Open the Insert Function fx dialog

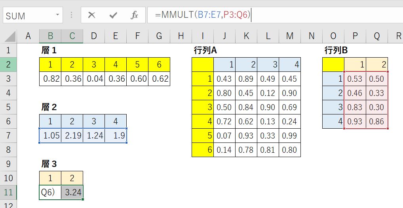pos(134,15)
